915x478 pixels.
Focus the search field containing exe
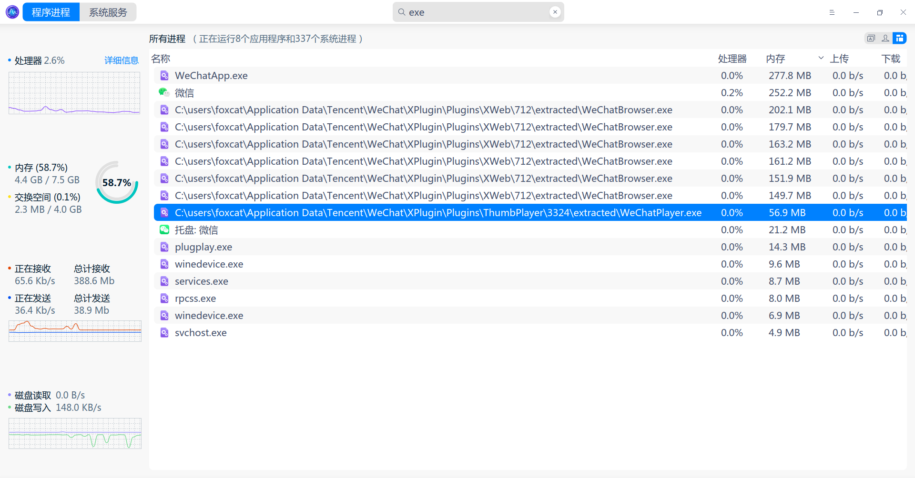pos(478,12)
